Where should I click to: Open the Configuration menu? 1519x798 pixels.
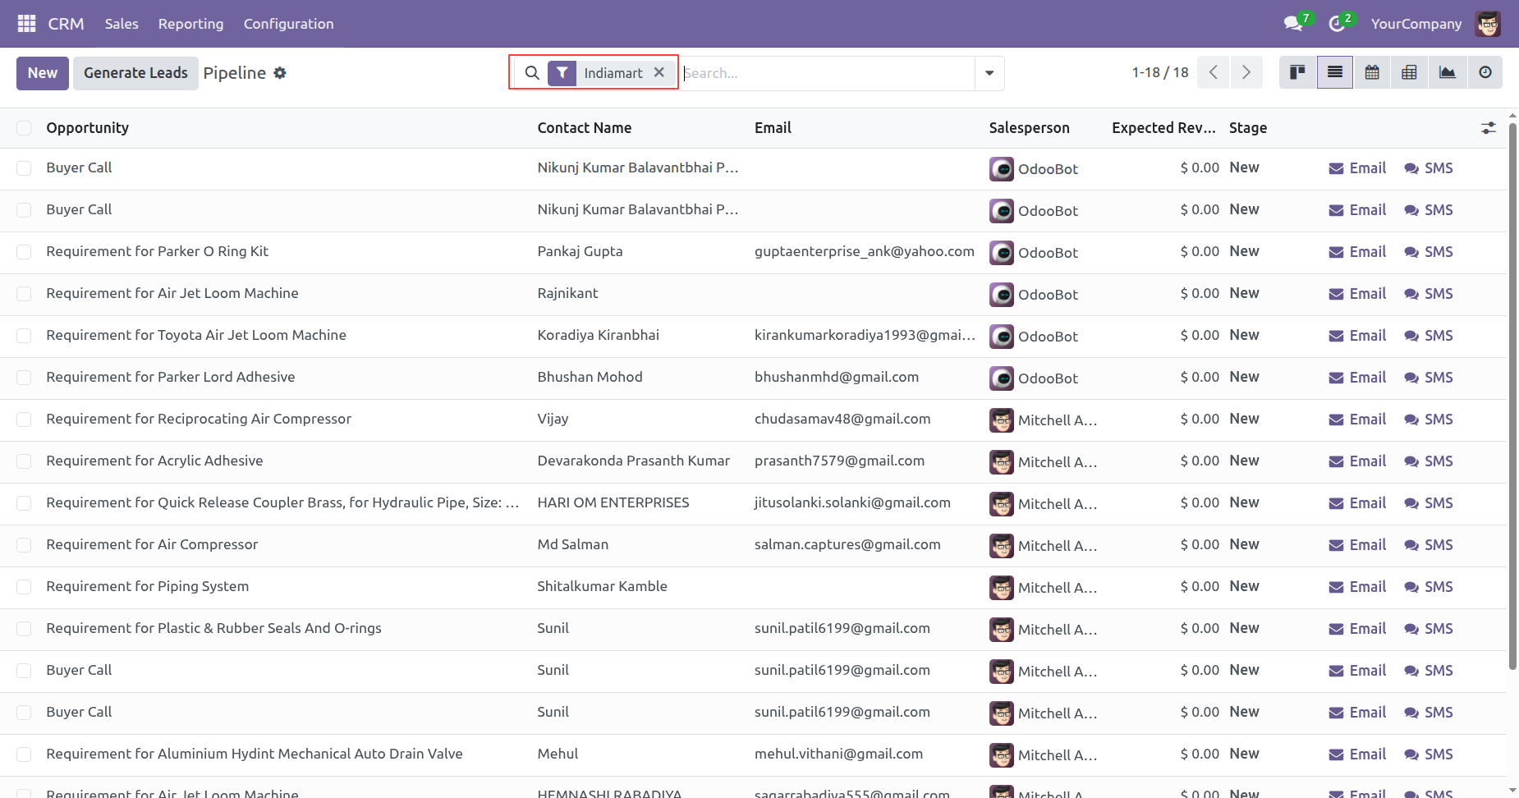pos(288,24)
